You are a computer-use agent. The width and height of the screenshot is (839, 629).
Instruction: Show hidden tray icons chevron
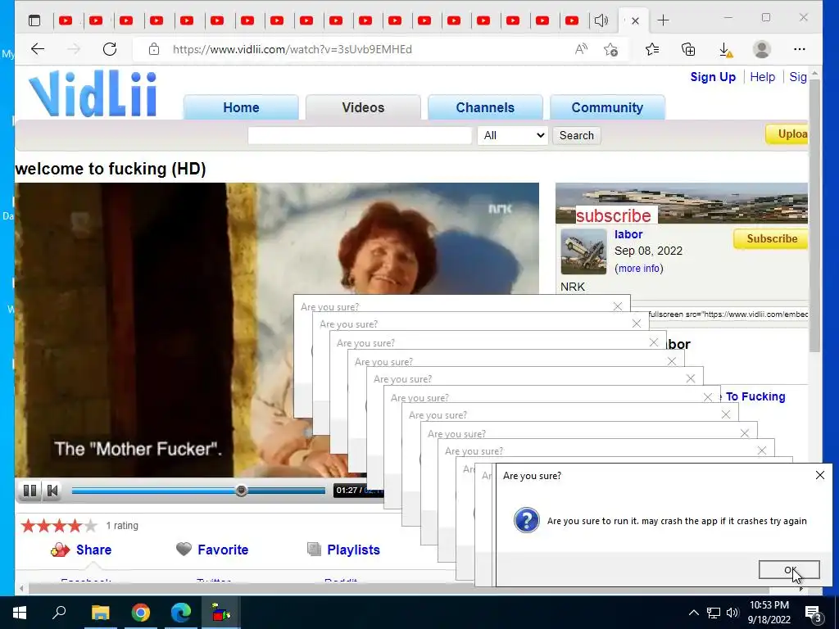693,613
